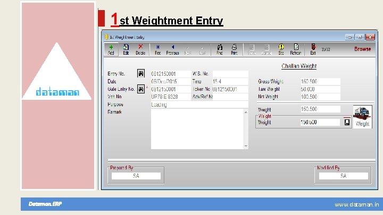Click the truck Weight button

click(362, 116)
